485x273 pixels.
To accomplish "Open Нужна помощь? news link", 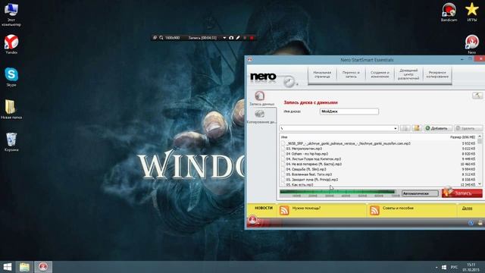I will click(306, 209).
